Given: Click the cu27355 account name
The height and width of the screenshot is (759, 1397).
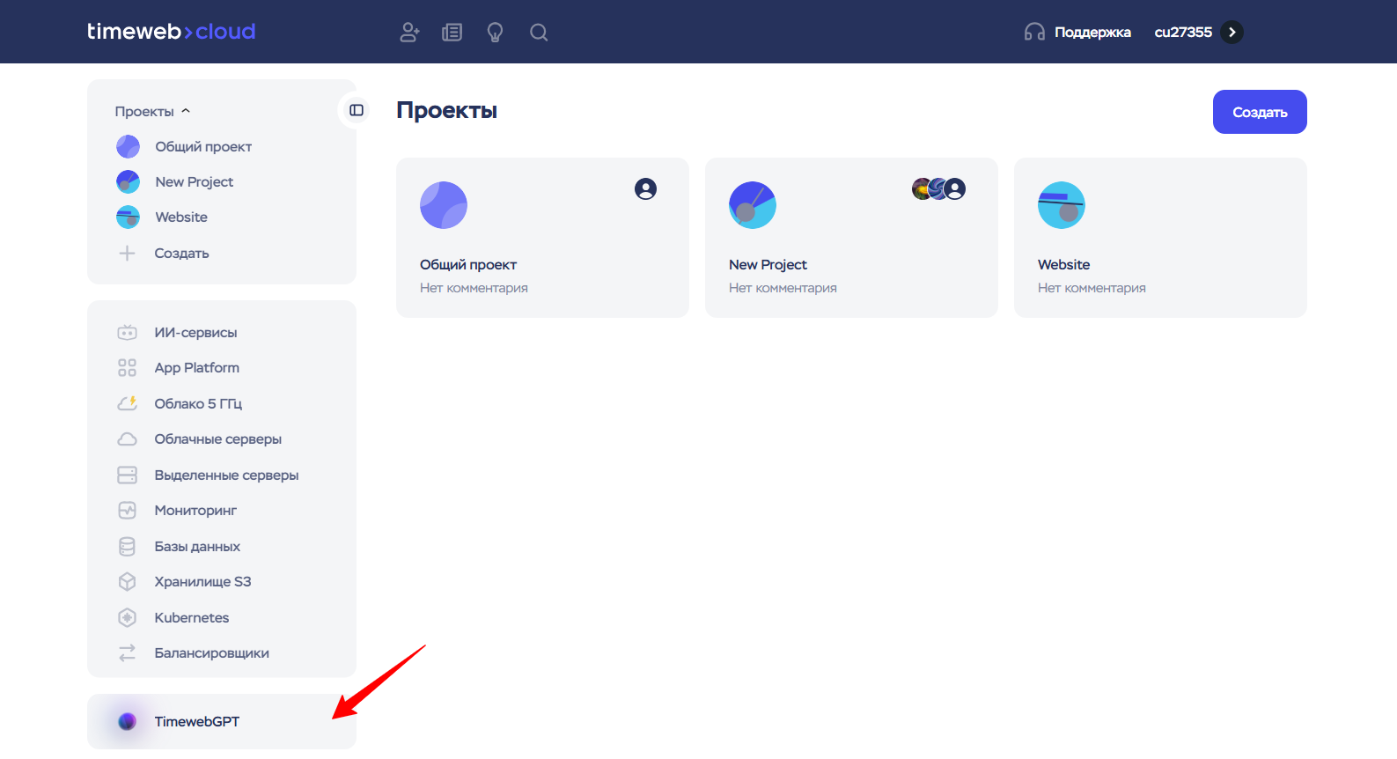Looking at the screenshot, I should click(1183, 33).
